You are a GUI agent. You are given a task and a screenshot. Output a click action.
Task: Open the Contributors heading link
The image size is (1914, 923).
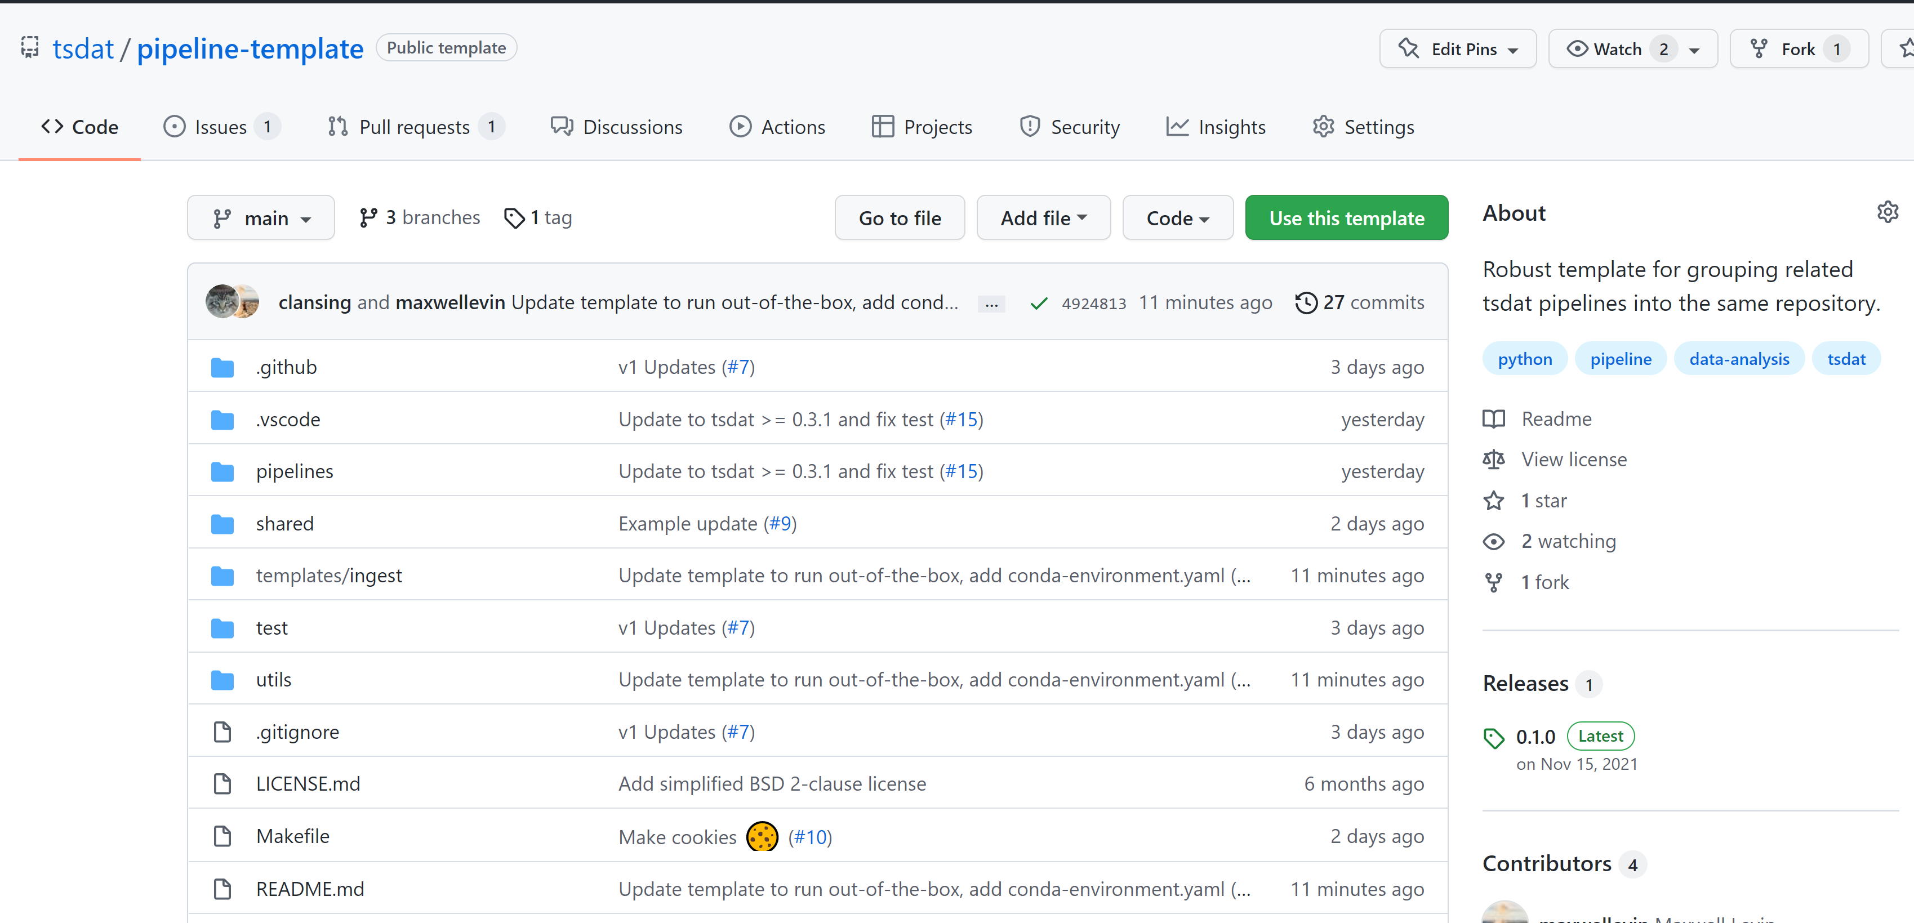pos(1547,864)
